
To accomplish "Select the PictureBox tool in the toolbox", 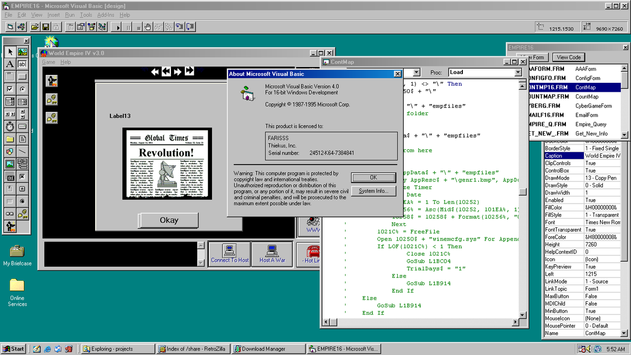I will pyautogui.click(x=23, y=52).
